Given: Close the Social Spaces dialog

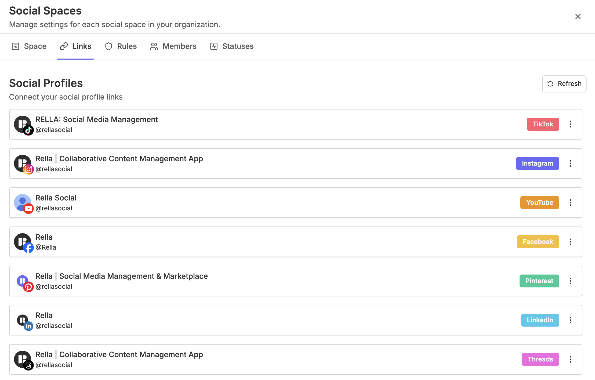Looking at the screenshot, I should click(x=578, y=17).
